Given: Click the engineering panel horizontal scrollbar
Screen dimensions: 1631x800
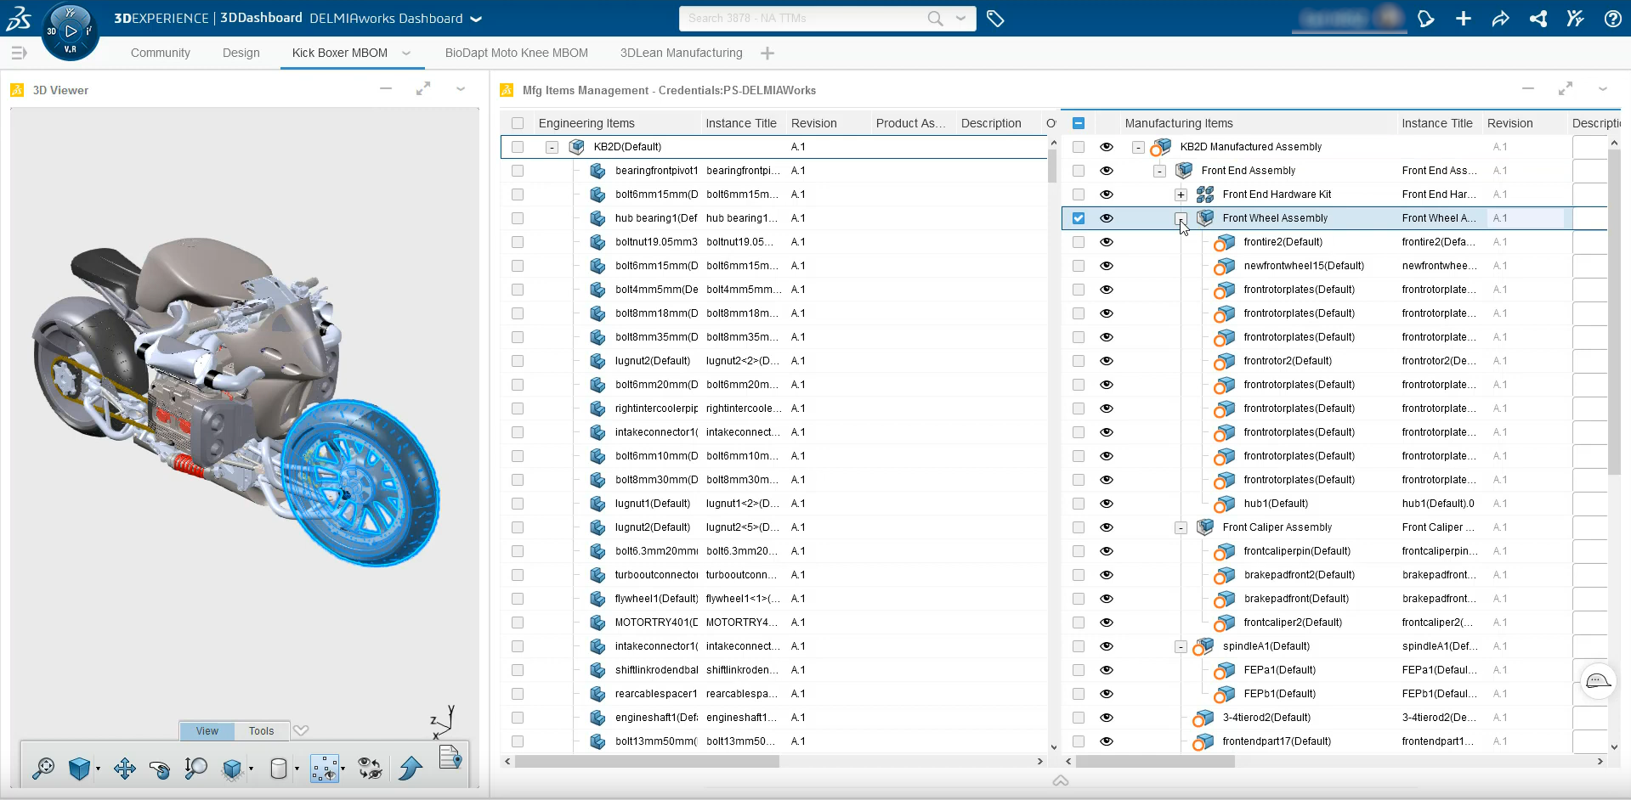Looking at the screenshot, I should pos(648,762).
